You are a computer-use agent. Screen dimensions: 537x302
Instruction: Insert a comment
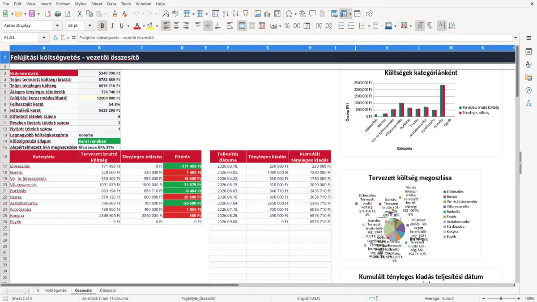pos(312,14)
